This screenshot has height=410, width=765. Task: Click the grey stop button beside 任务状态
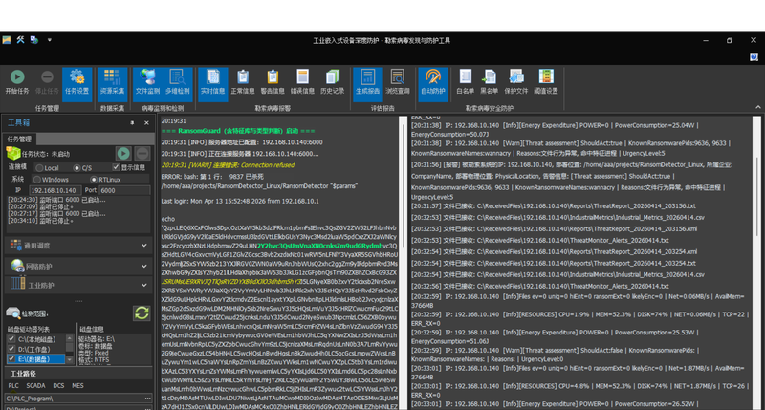[142, 154]
